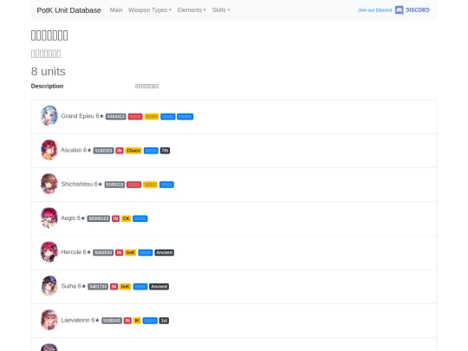
Task: Click Hercule's portrait avatar
Action: (49, 252)
